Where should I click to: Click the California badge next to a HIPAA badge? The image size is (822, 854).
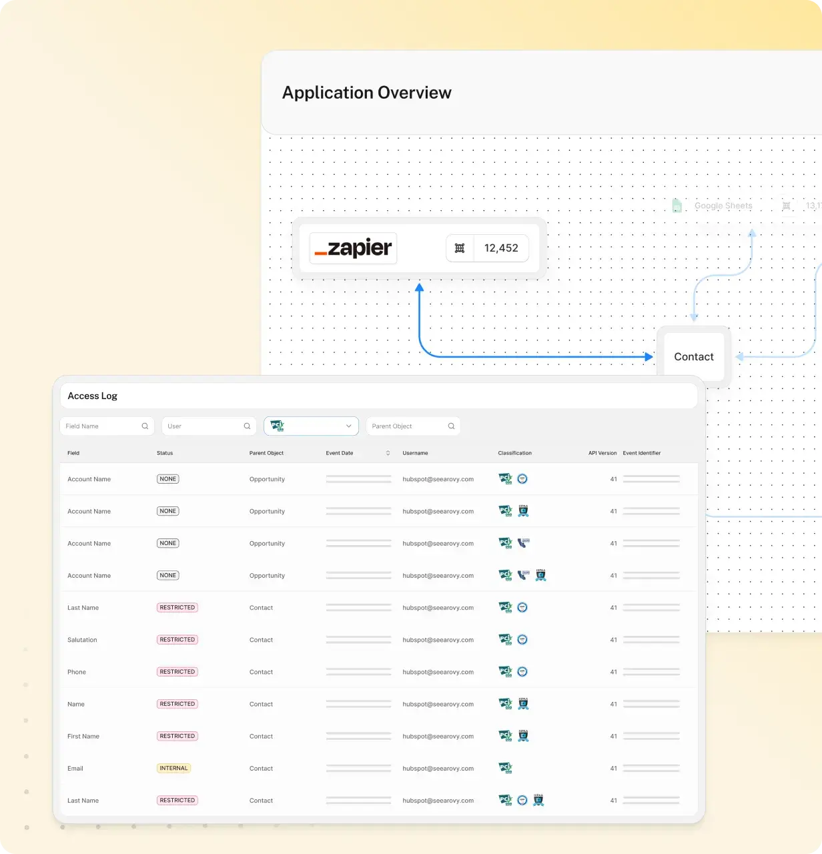(x=524, y=575)
